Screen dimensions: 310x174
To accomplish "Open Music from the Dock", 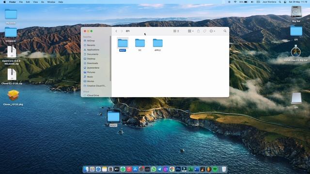I will [x=129, y=169].
